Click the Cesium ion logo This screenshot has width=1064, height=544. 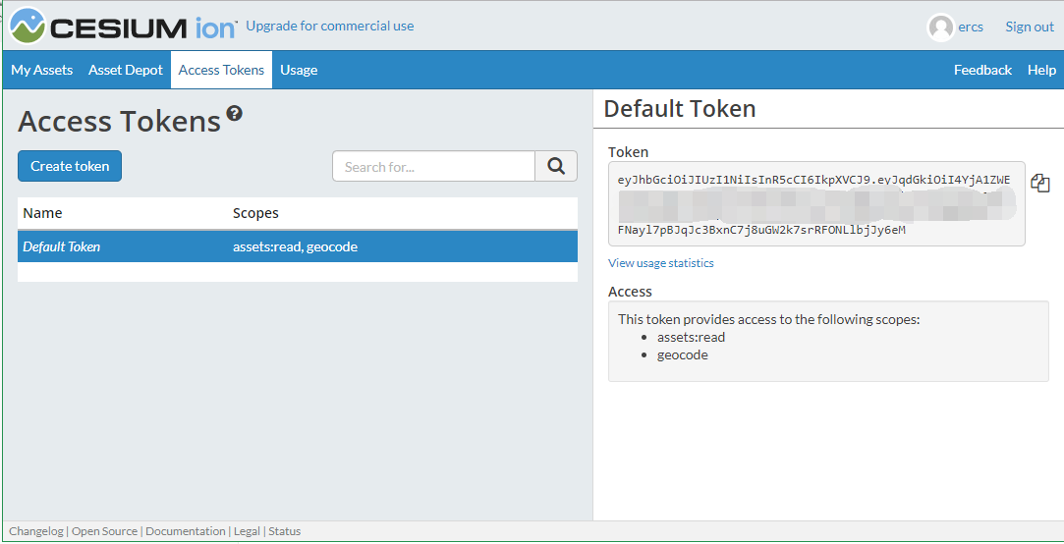pyautogui.click(x=123, y=27)
